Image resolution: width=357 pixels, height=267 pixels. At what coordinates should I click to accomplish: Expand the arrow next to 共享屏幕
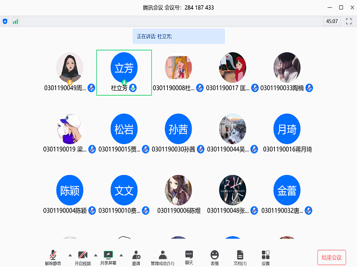tap(122, 255)
